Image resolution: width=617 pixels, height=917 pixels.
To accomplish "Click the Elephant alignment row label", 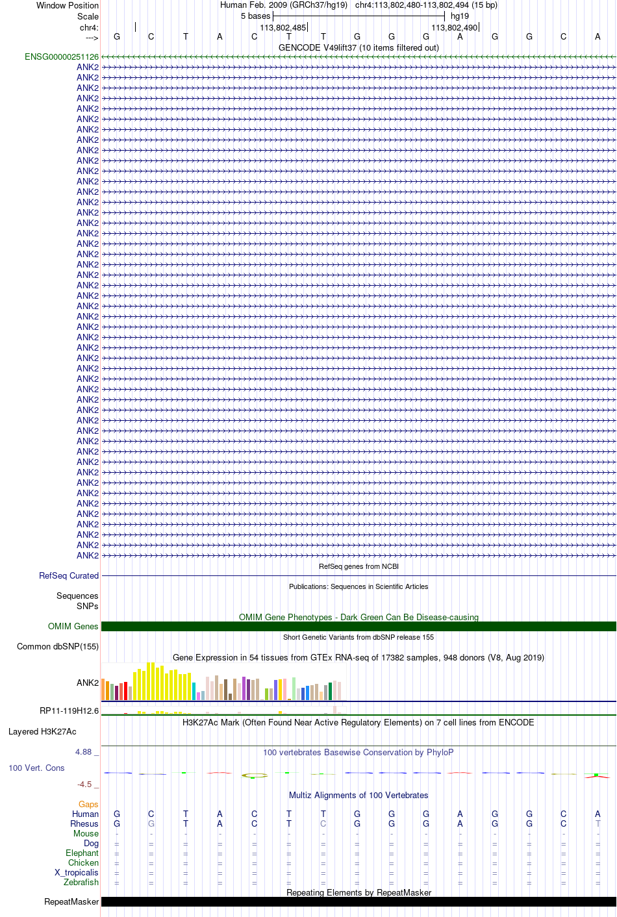I will pos(82,853).
